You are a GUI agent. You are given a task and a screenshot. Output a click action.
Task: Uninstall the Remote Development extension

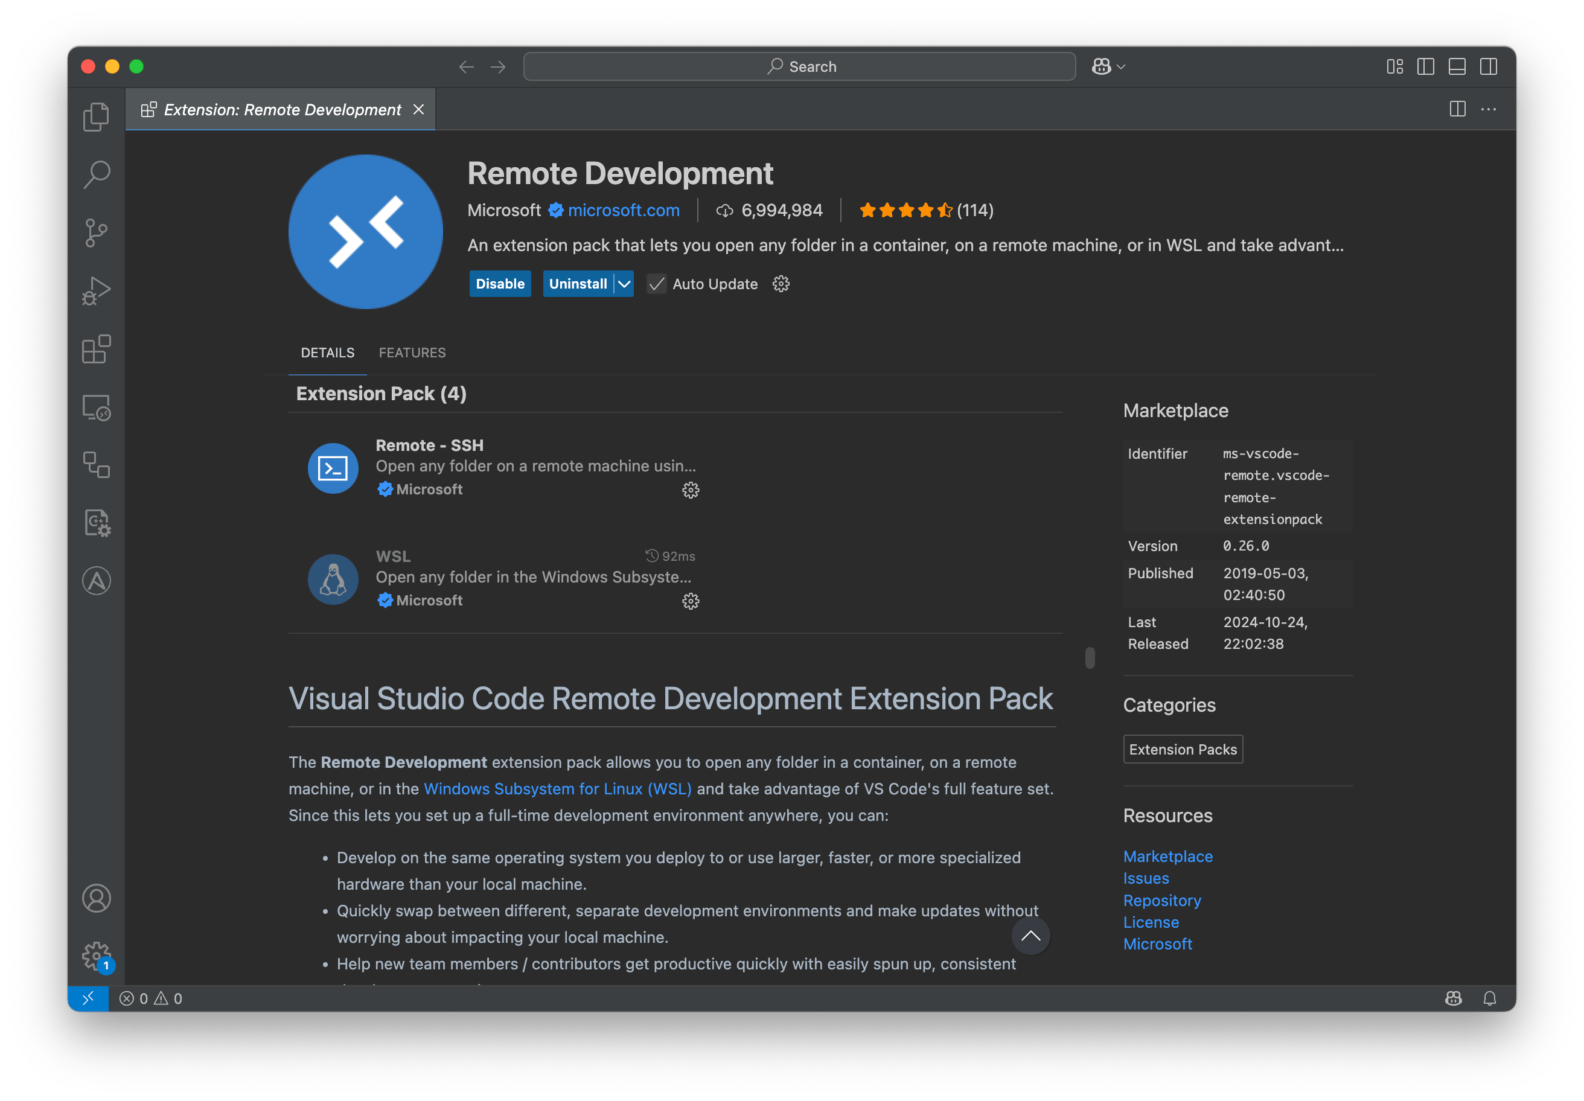578,284
